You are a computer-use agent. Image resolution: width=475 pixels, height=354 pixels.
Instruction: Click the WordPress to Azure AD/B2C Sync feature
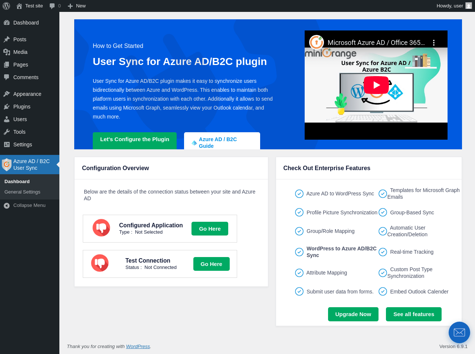click(x=341, y=252)
